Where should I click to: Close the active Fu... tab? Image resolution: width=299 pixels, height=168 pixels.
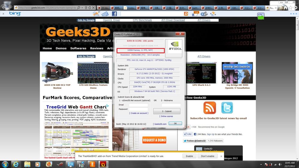[276, 8]
